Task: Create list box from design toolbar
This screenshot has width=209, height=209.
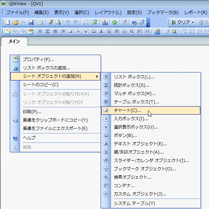Action: click(40, 32)
